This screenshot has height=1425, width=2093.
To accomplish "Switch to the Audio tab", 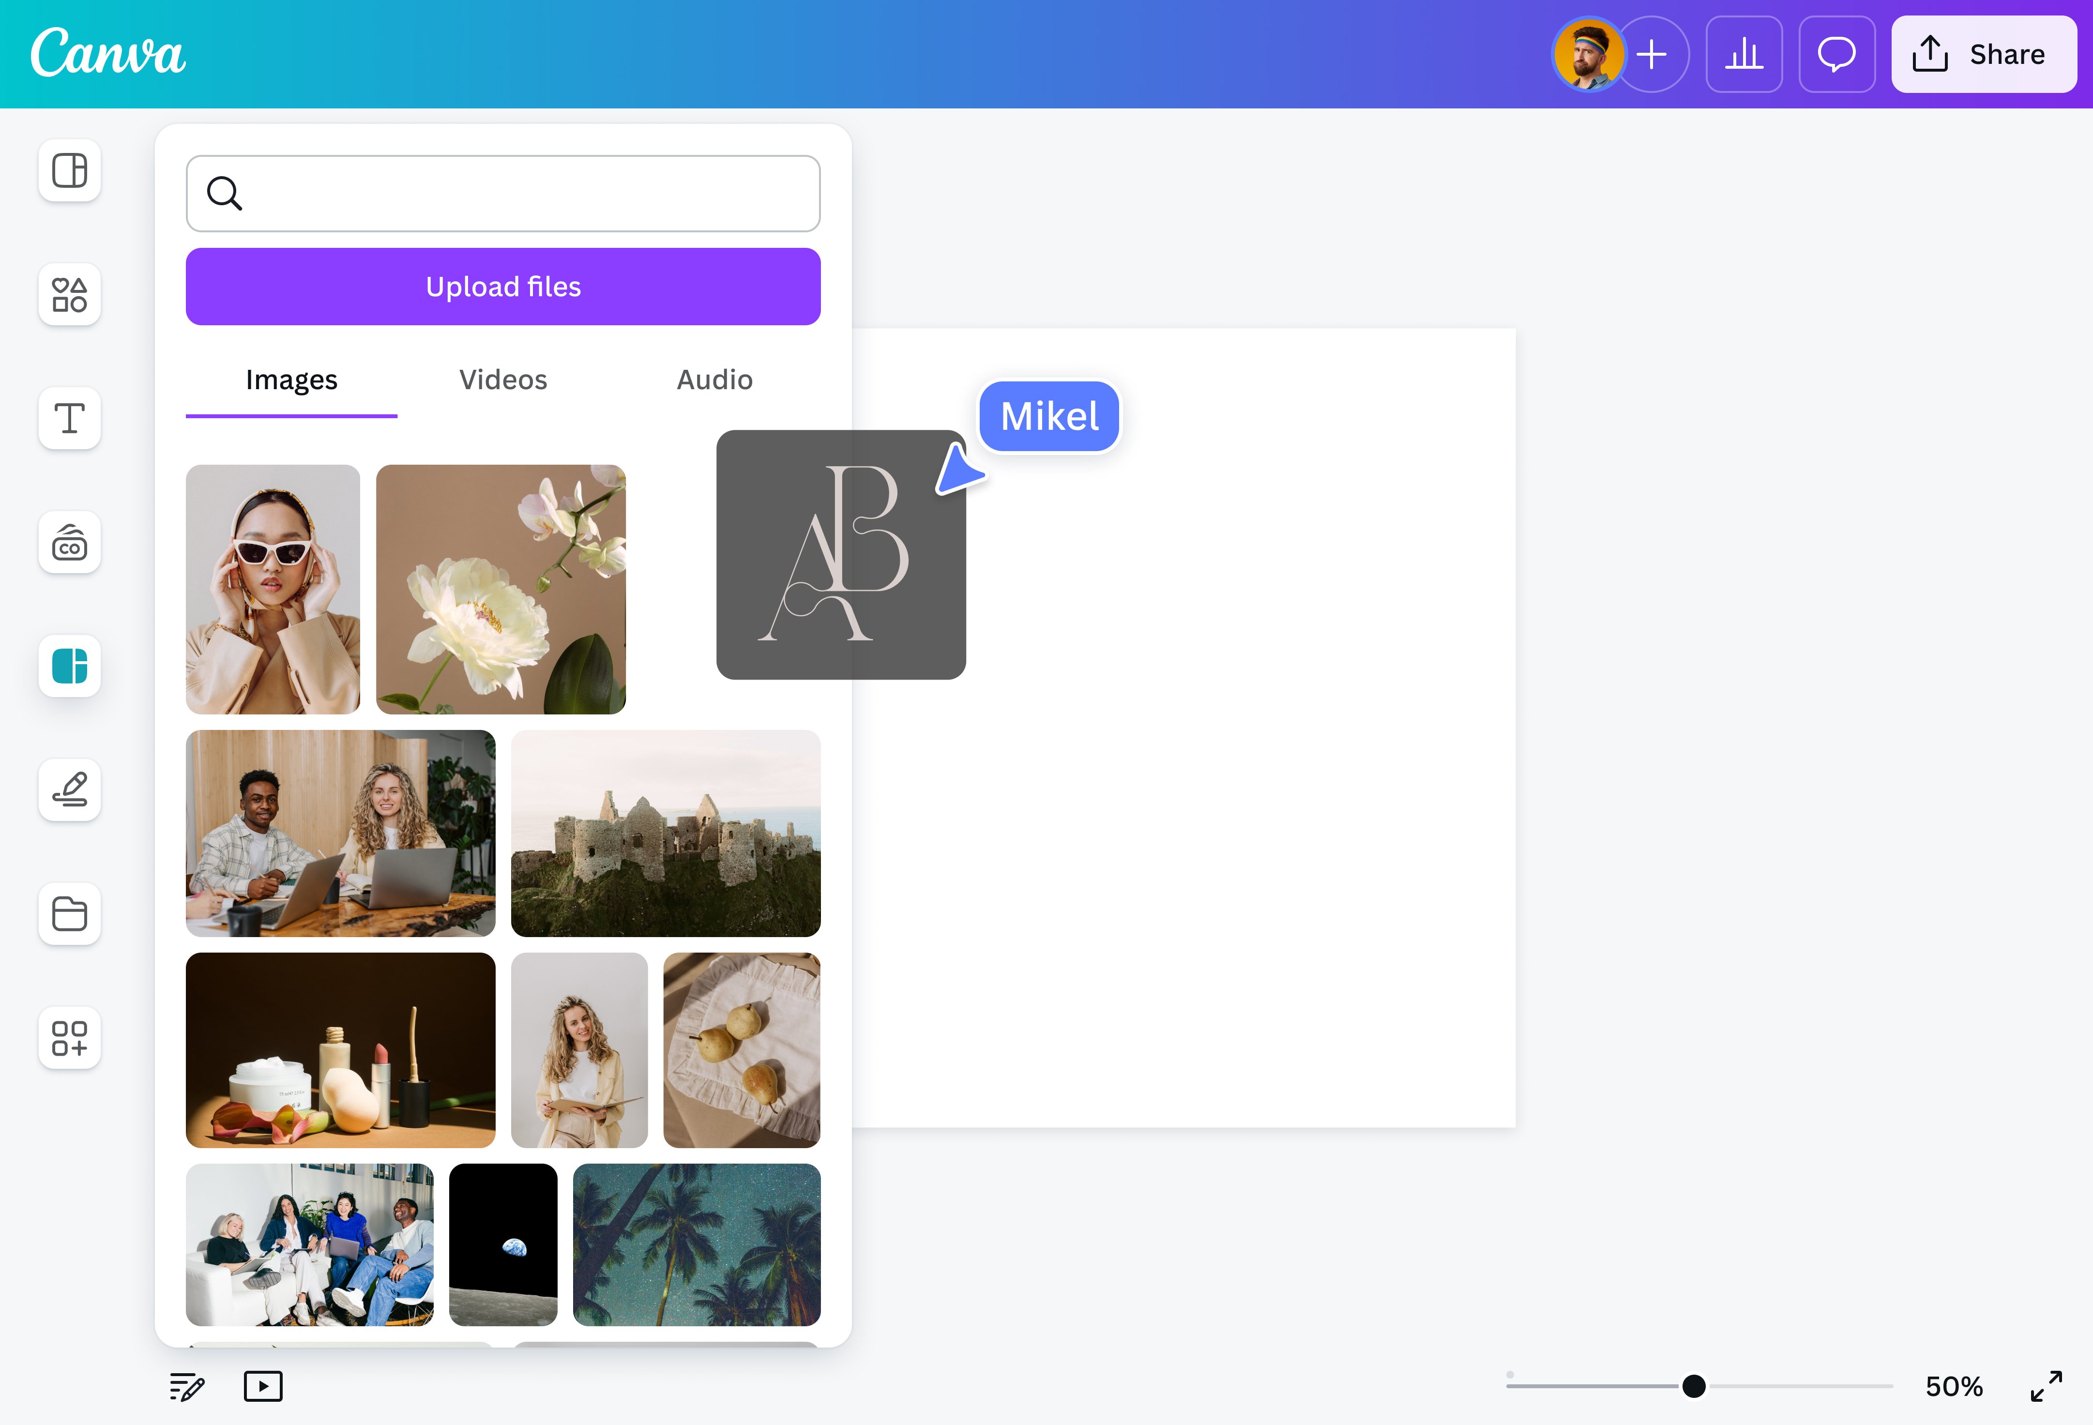I will [x=714, y=379].
